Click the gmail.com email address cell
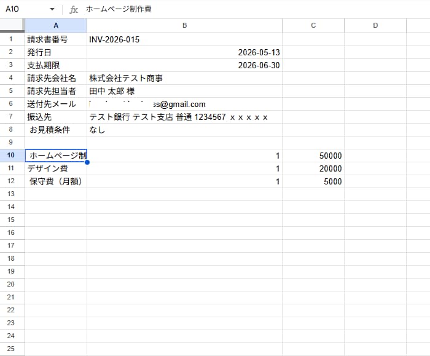Image resolution: width=430 pixels, height=356 pixels. coord(184,104)
